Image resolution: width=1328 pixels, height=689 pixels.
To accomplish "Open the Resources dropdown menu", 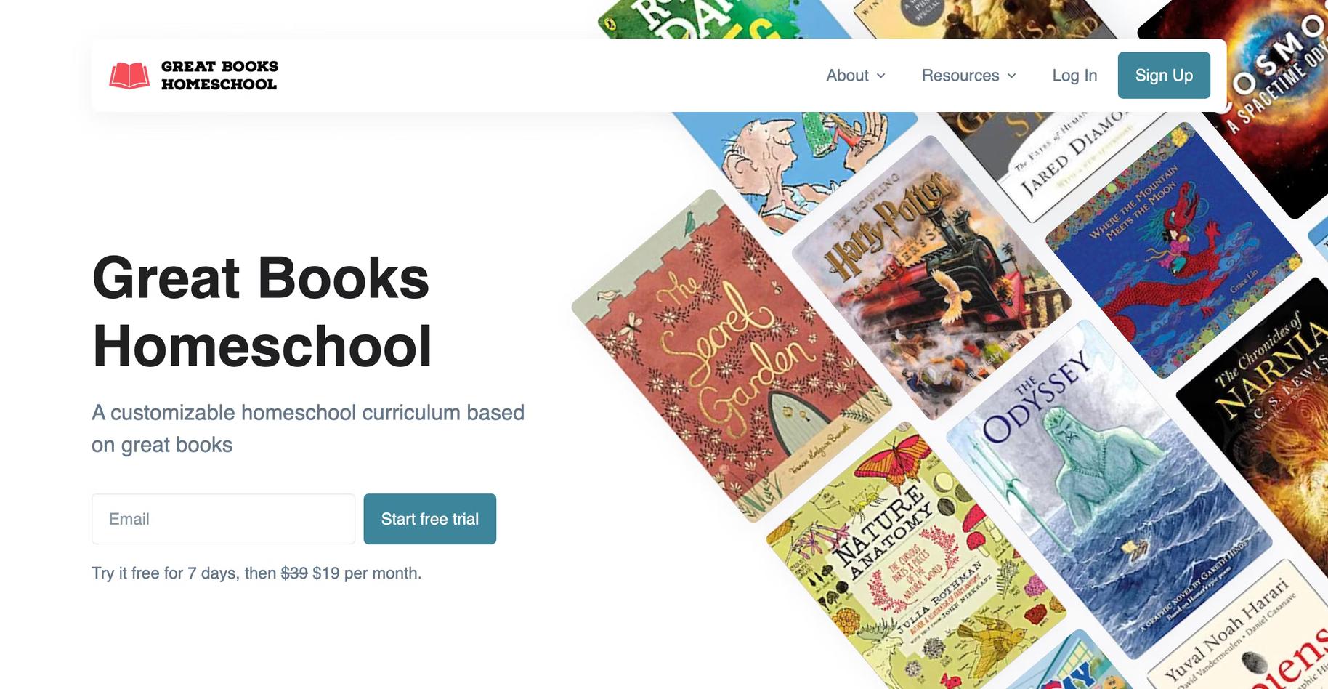I will [x=969, y=76].
